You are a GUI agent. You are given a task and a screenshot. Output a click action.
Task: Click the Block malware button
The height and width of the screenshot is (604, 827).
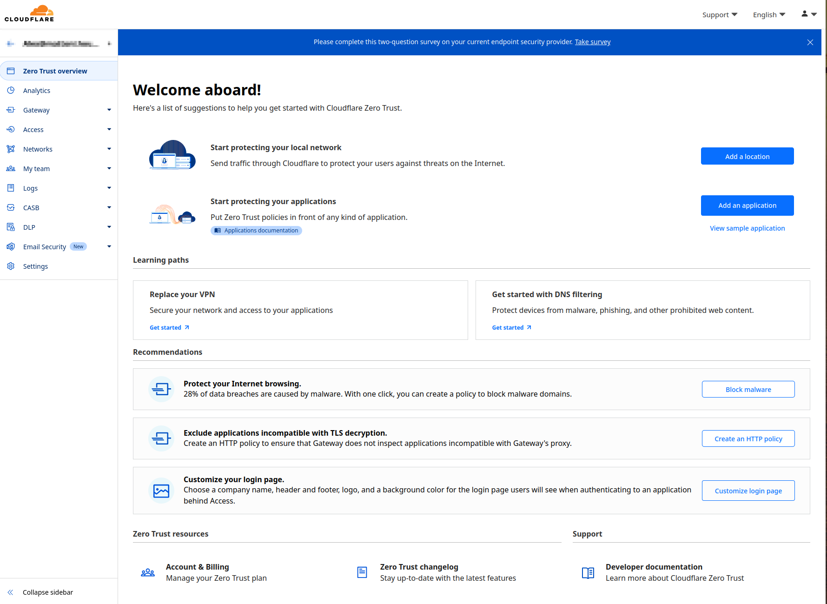(748, 389)
